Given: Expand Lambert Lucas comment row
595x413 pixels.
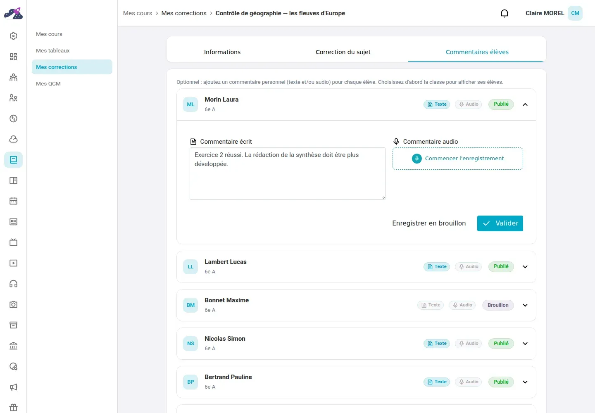Looking at the screenshot, I should [525, 267].
